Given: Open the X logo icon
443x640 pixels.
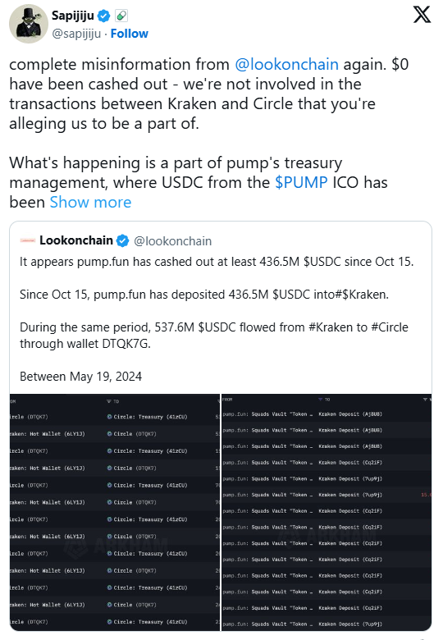Looking at the screenshot, I should (x=422, y=15).
